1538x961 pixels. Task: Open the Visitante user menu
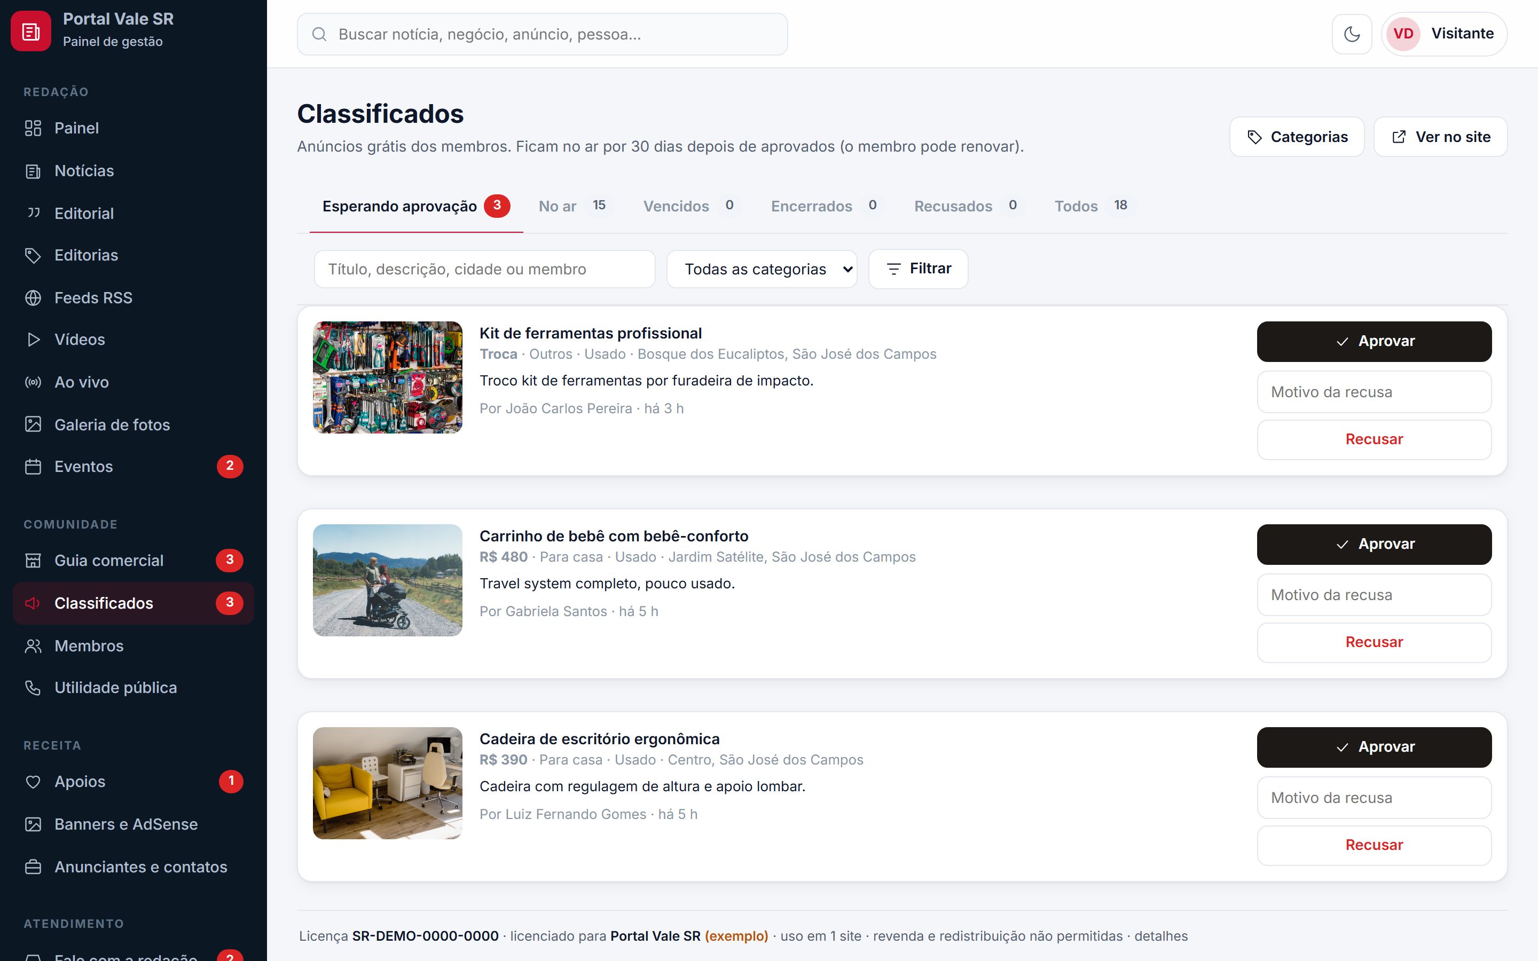tap(1444, 34)
